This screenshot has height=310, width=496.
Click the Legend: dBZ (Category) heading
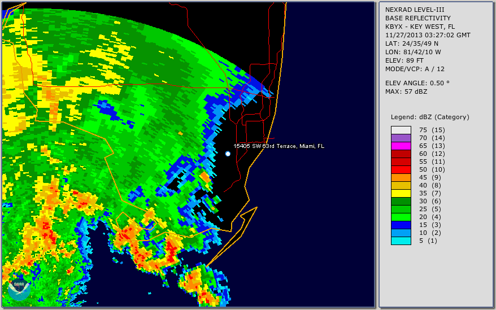pyautogui.click(x=430, y=117)
